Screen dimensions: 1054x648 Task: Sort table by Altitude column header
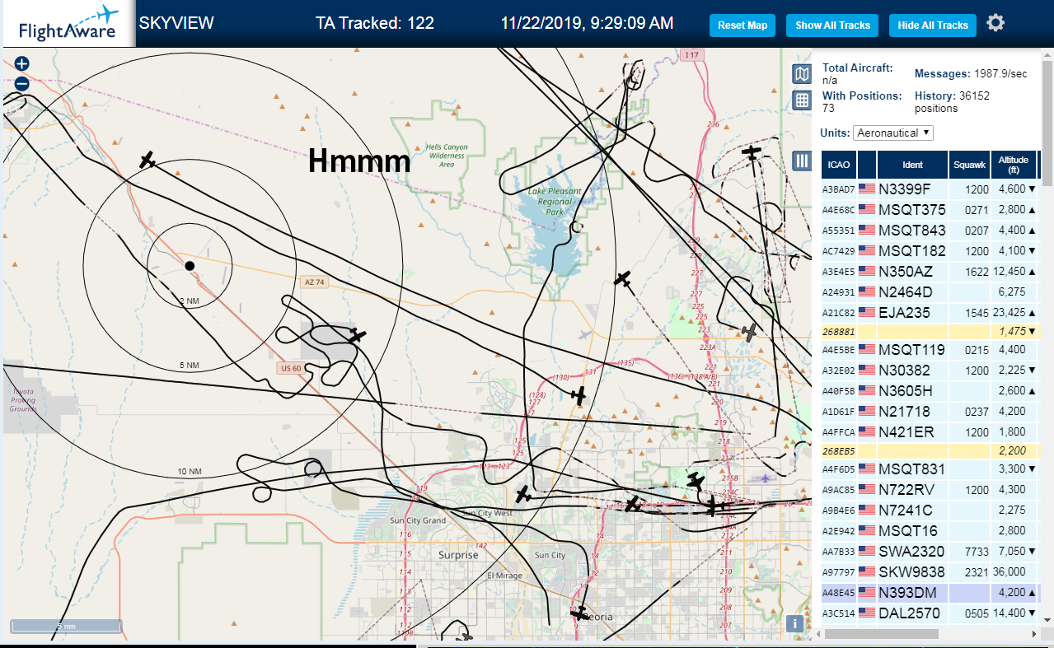(1014, 165)
